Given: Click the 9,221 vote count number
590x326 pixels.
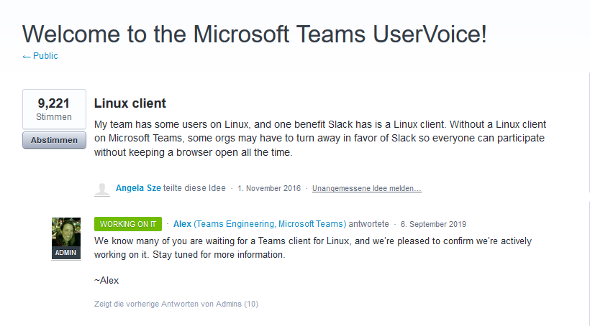Looking at the screenshot, I should (x=54, y=103).
